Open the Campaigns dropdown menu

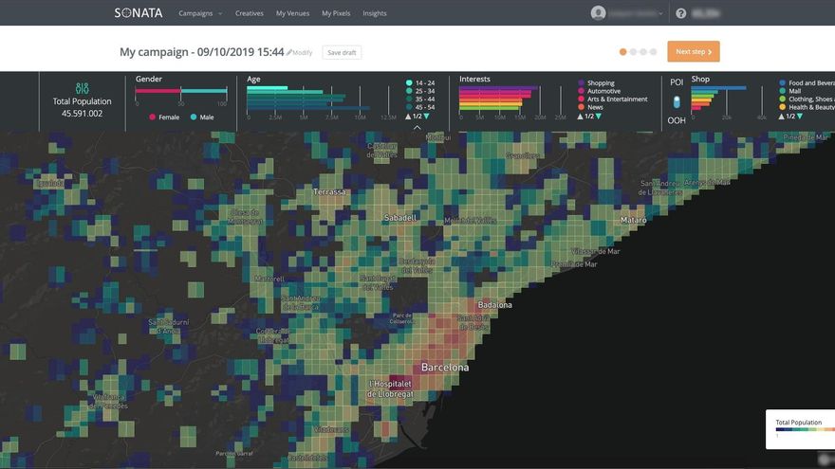click(200, 13)
